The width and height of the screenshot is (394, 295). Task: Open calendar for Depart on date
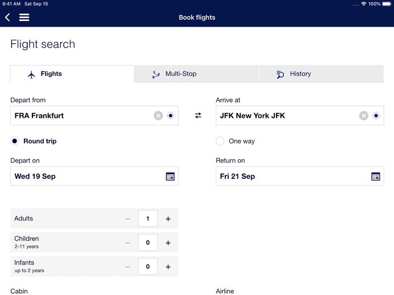coord(170,176)
